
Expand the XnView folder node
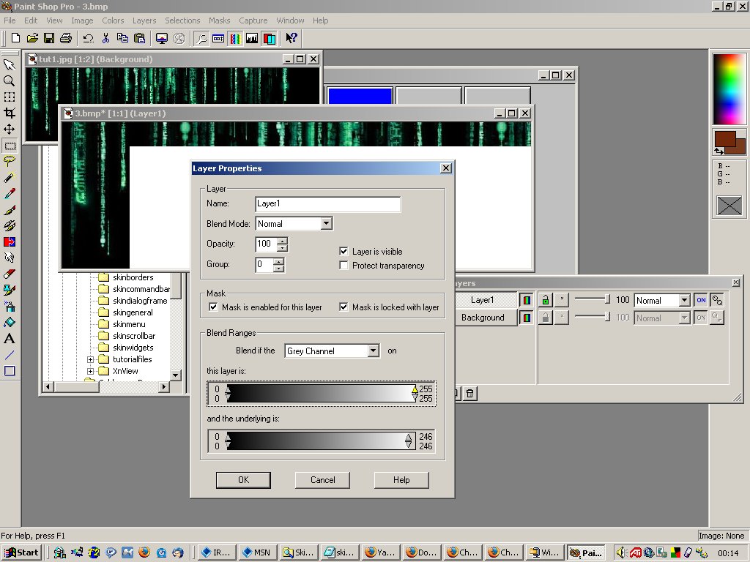[90, 371]
